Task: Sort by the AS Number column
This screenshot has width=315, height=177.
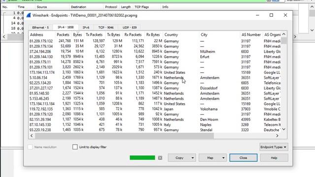Action: (x=251, y=35)
